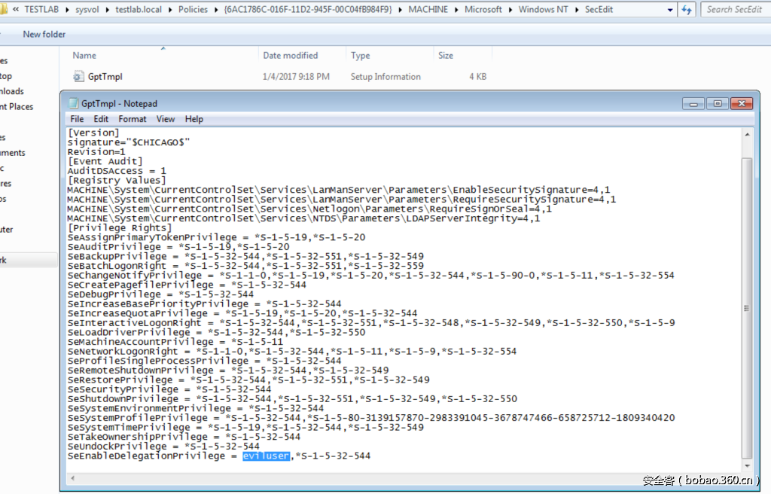Click the New folder button in Explorer
The width and height of the screenshot is (771, 494).
(44, 34)
